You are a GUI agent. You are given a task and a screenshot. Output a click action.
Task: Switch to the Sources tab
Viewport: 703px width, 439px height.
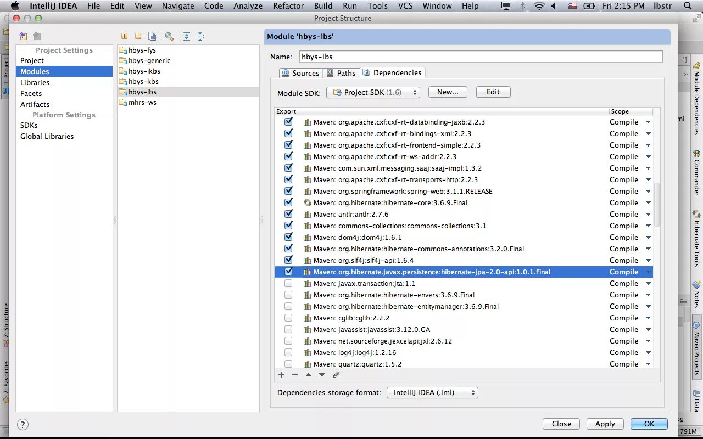point(300,73)
